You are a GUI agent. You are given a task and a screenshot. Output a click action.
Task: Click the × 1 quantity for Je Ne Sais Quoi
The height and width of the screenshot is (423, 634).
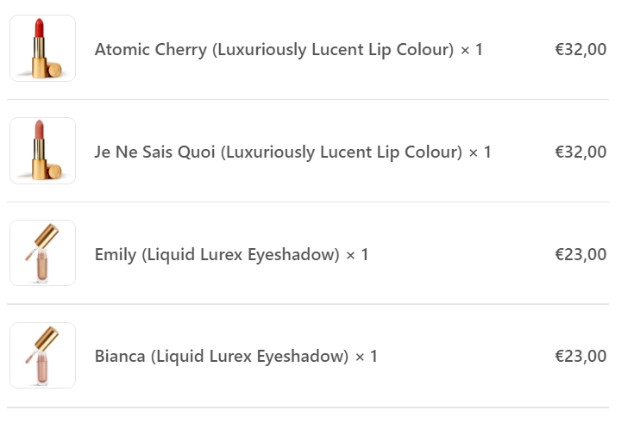coord(480,152)
